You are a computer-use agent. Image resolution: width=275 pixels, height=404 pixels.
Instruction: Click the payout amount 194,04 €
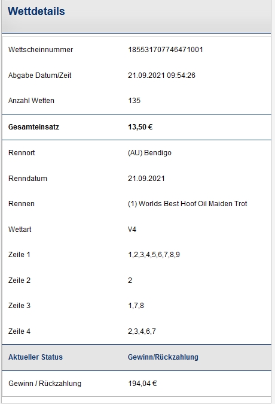point(142,384)
